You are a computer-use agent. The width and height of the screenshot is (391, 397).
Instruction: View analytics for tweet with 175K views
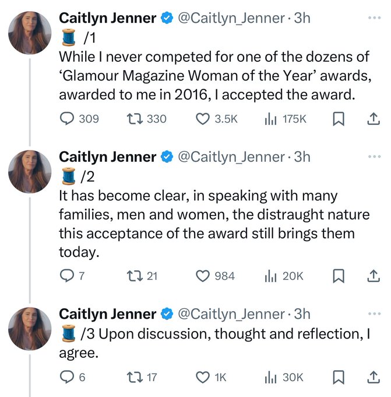point(270,119)
